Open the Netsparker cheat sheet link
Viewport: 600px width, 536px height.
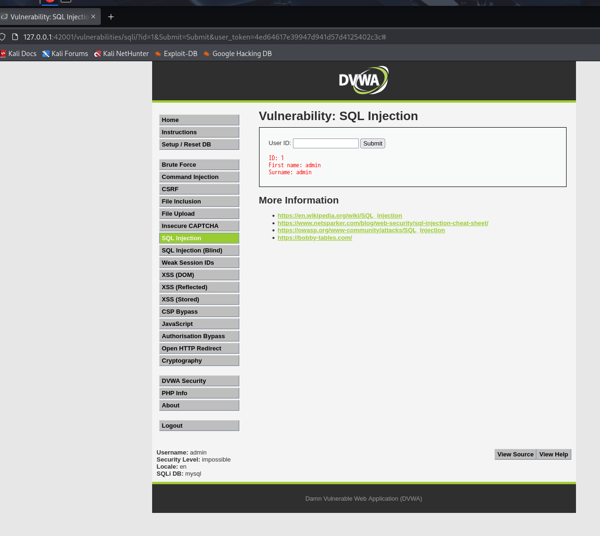pyautogui.click(x=383, y=223)
